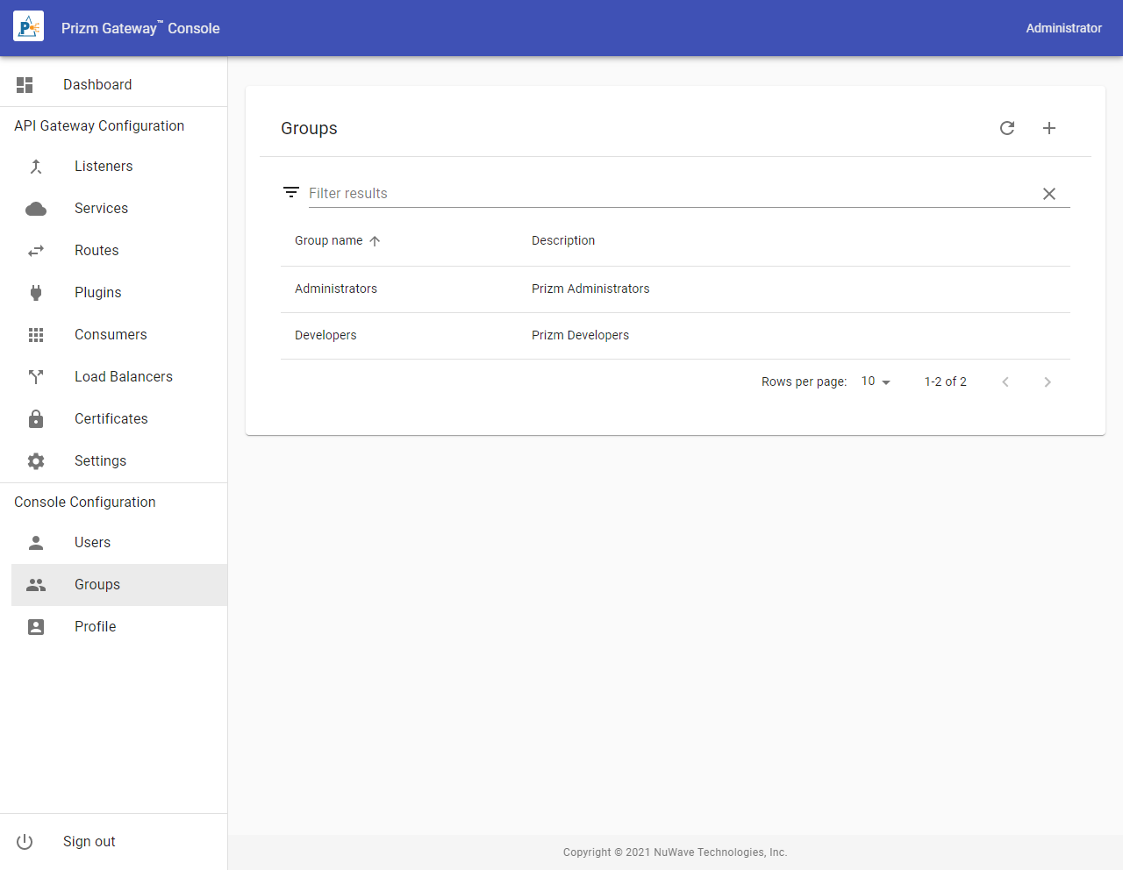The image size is (1123, 870).
Task: Click the Settings gear icon
Action: coord(36,461)
